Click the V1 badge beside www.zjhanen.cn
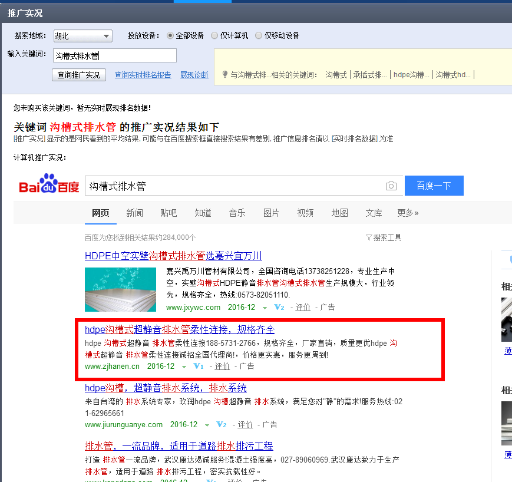The height and width of the screenshot is (482, 512). (x=198, y=366)
